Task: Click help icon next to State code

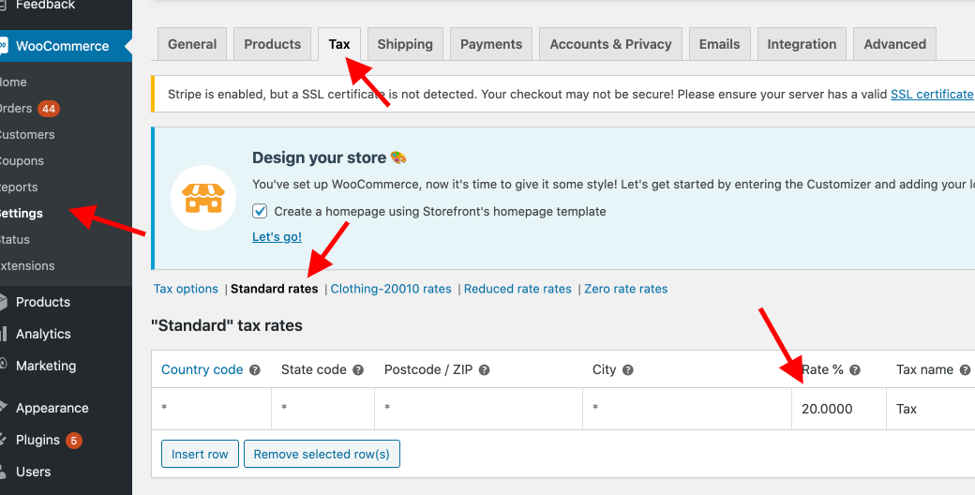Action: click(358, 370)
